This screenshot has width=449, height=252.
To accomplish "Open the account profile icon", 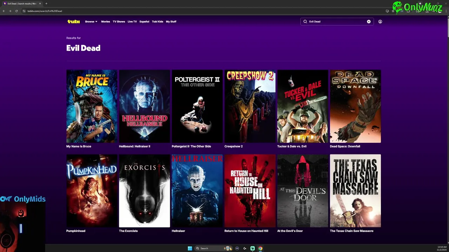I will [380, 21].
